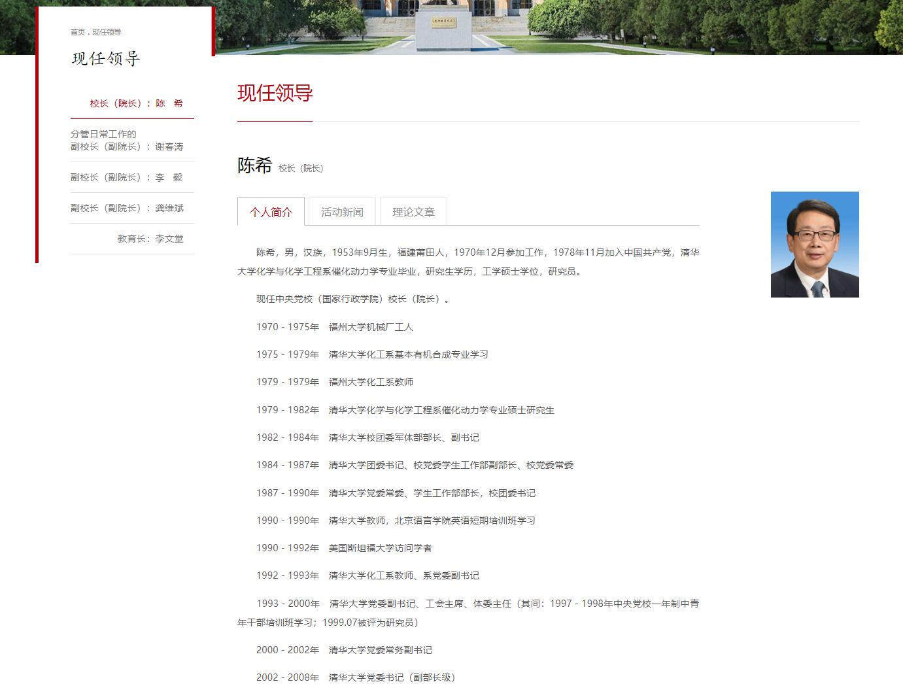Click the 首页 breadcrumb link
Screen dimensions: 903x684
(x=77, y=32)
